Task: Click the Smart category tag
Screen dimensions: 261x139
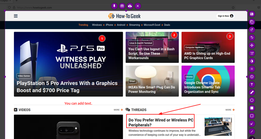Action: pyautogui.click(x=132, y=81)
